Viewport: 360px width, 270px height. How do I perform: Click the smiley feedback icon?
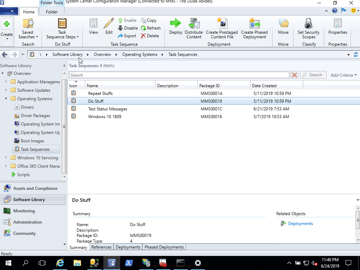click(354, 11)
